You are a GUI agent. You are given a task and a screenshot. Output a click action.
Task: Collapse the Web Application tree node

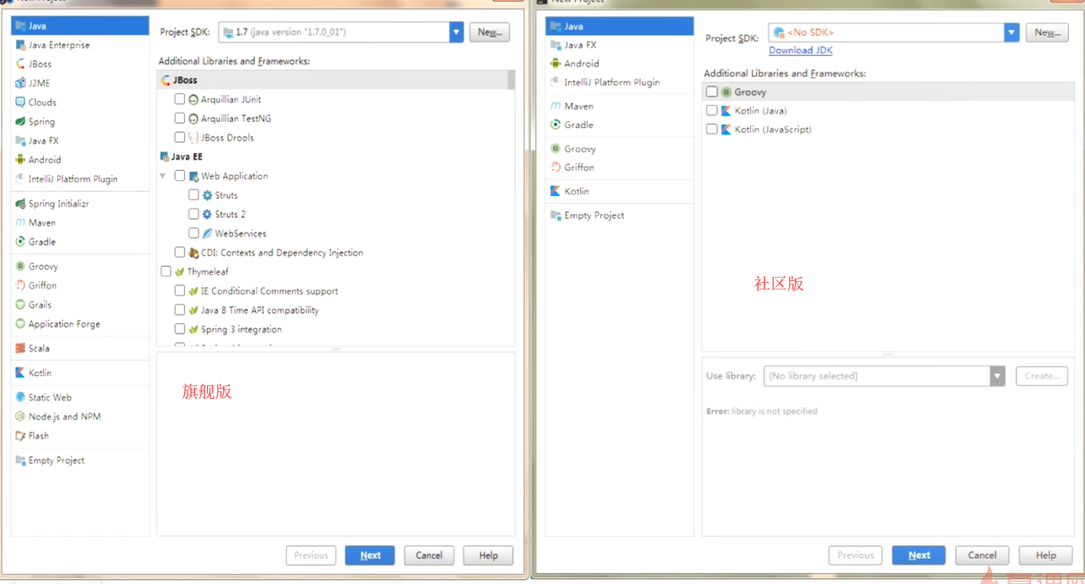click(x=163, y=176)
